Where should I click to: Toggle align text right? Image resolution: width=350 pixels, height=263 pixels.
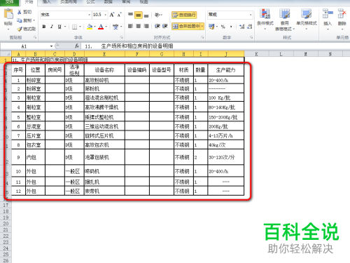146,26
